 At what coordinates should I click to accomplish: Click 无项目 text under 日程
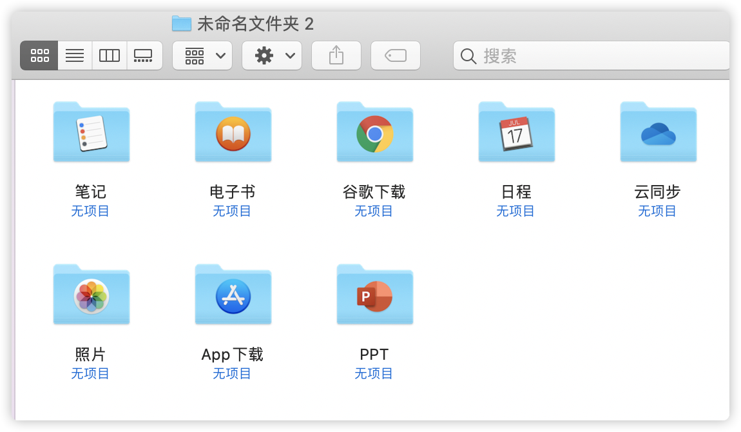(515, 211)
